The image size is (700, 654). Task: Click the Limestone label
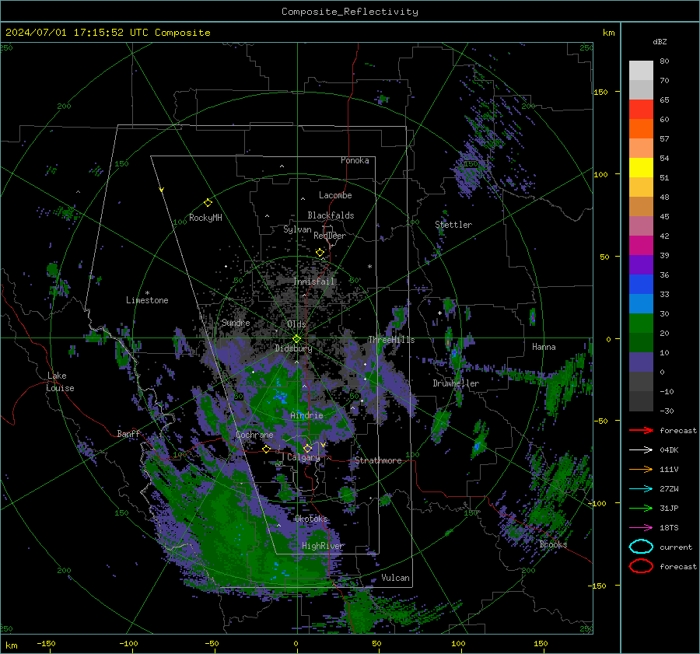(x=147, y=300)
